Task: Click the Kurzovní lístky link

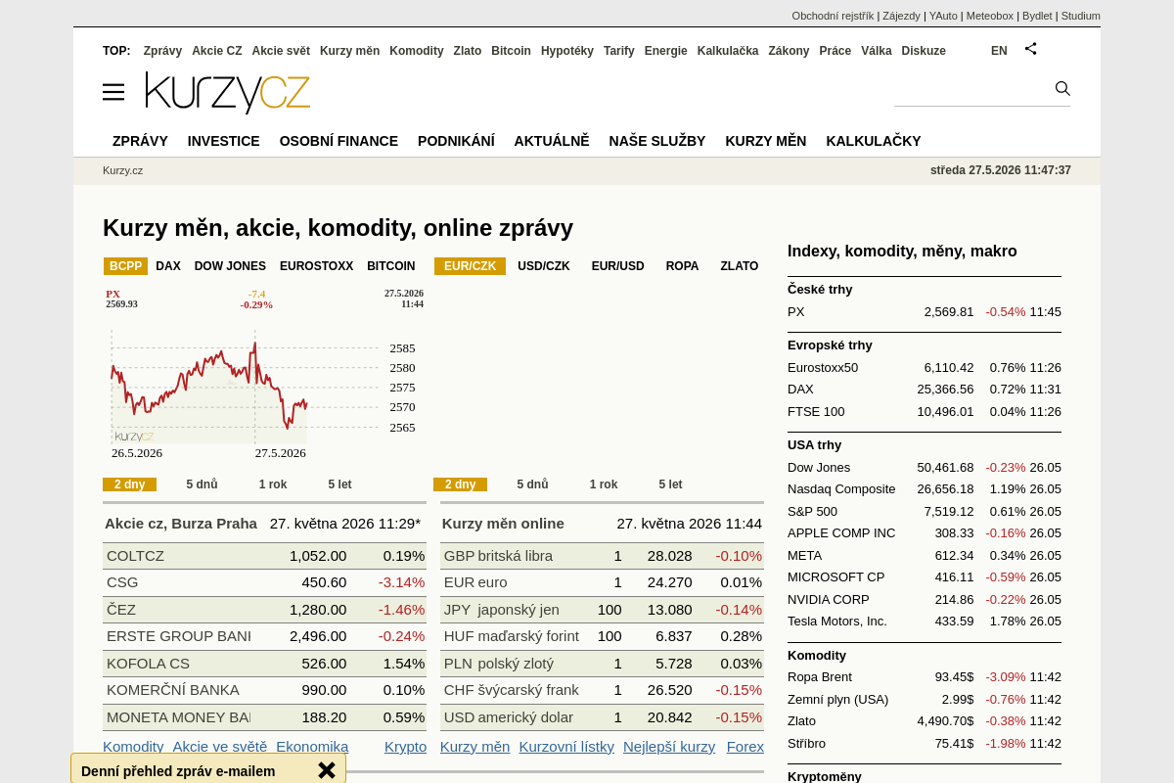Action: coord(566,747)
